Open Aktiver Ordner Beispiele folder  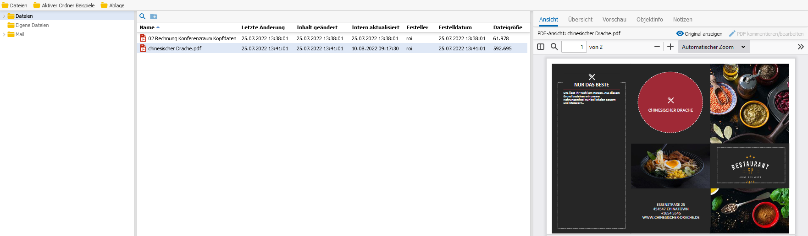click(64, 5)
